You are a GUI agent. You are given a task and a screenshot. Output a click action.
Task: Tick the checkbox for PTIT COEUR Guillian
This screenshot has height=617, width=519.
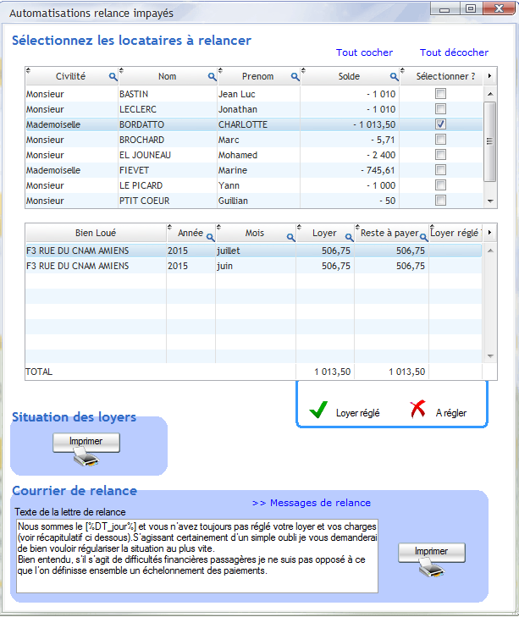point(440,201)
